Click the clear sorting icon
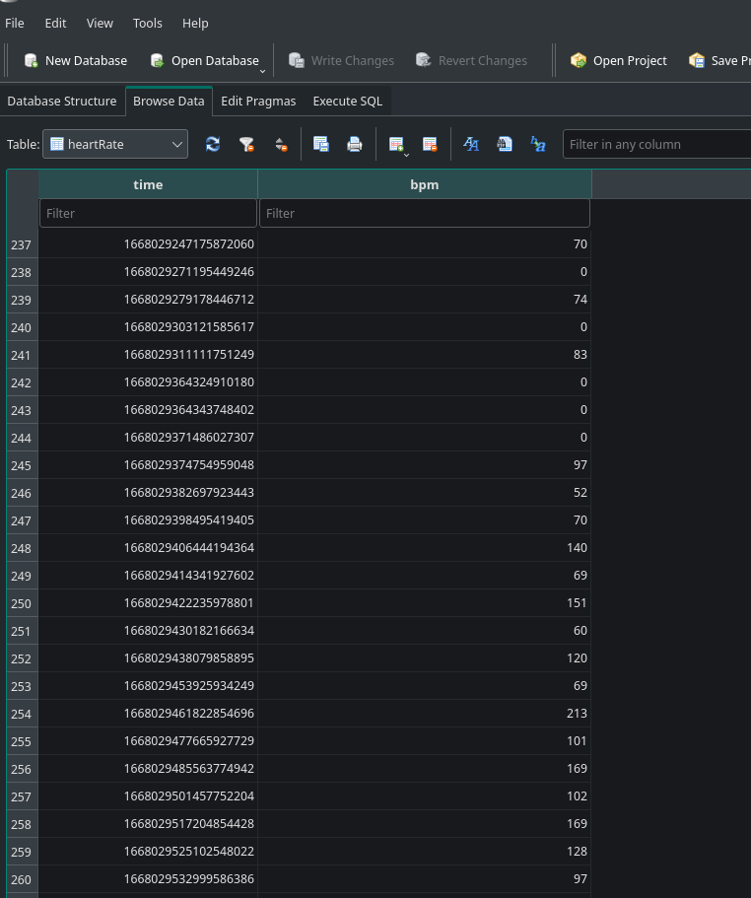751x898 pixels. point(281,144)
